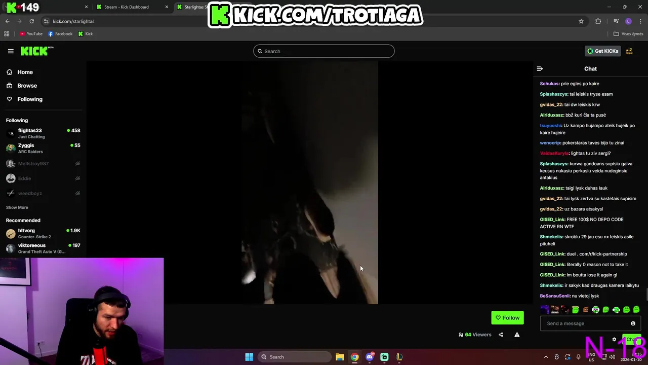
Task: Open the Zyggis channel
Action: pyautogui.click(x=43, y=148)
